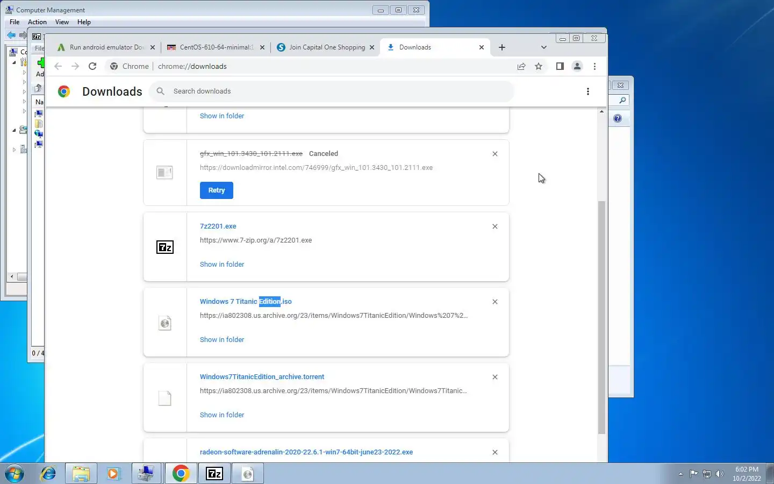Close the Run android emulator tab
The height and width of the screenshot is (484, 774).
(x=153, y=47)
